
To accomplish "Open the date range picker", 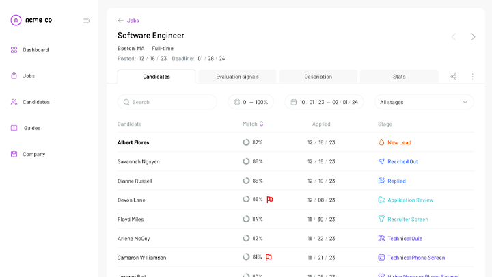I will coord(324,102).
